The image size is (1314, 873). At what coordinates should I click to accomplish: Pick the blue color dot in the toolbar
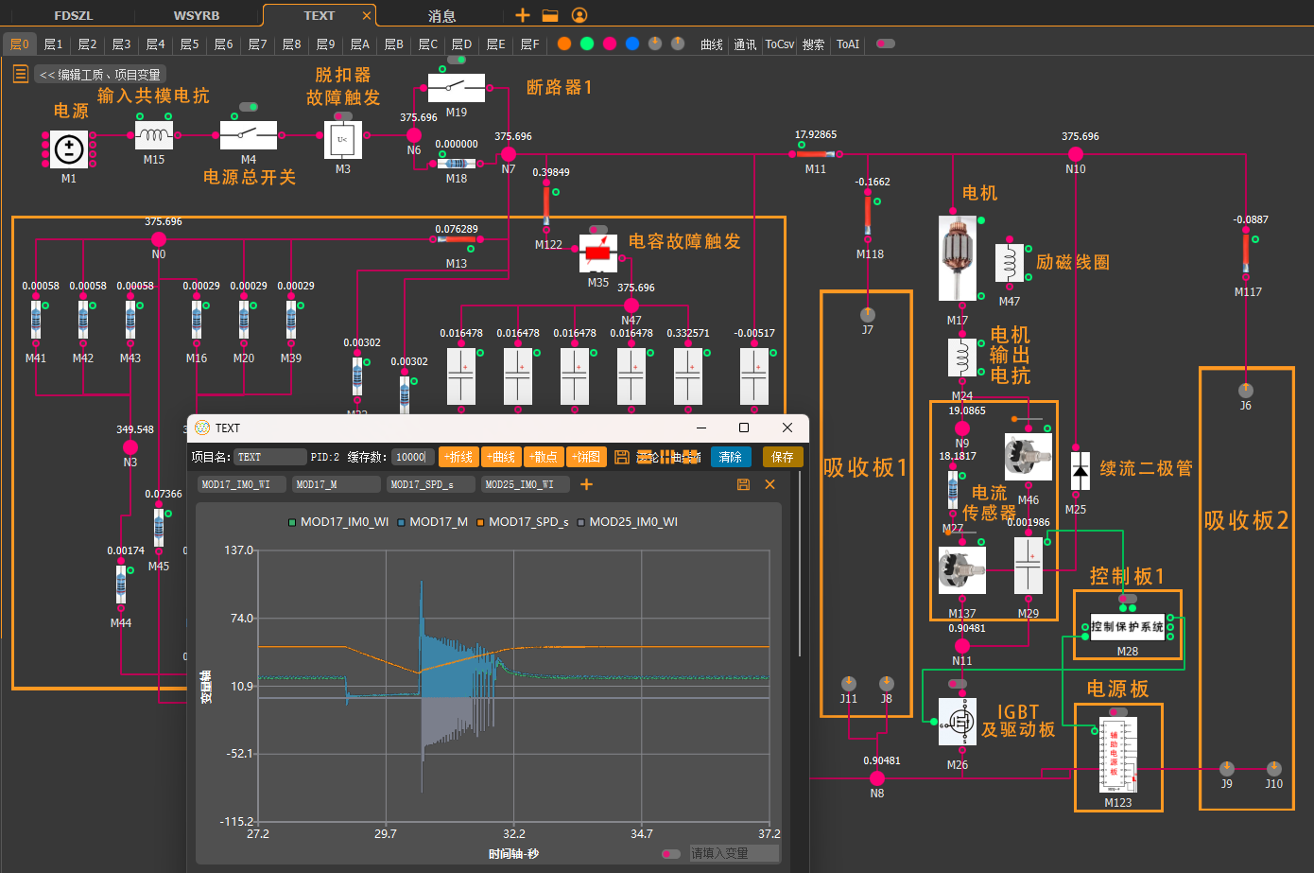tap(632, 44)
